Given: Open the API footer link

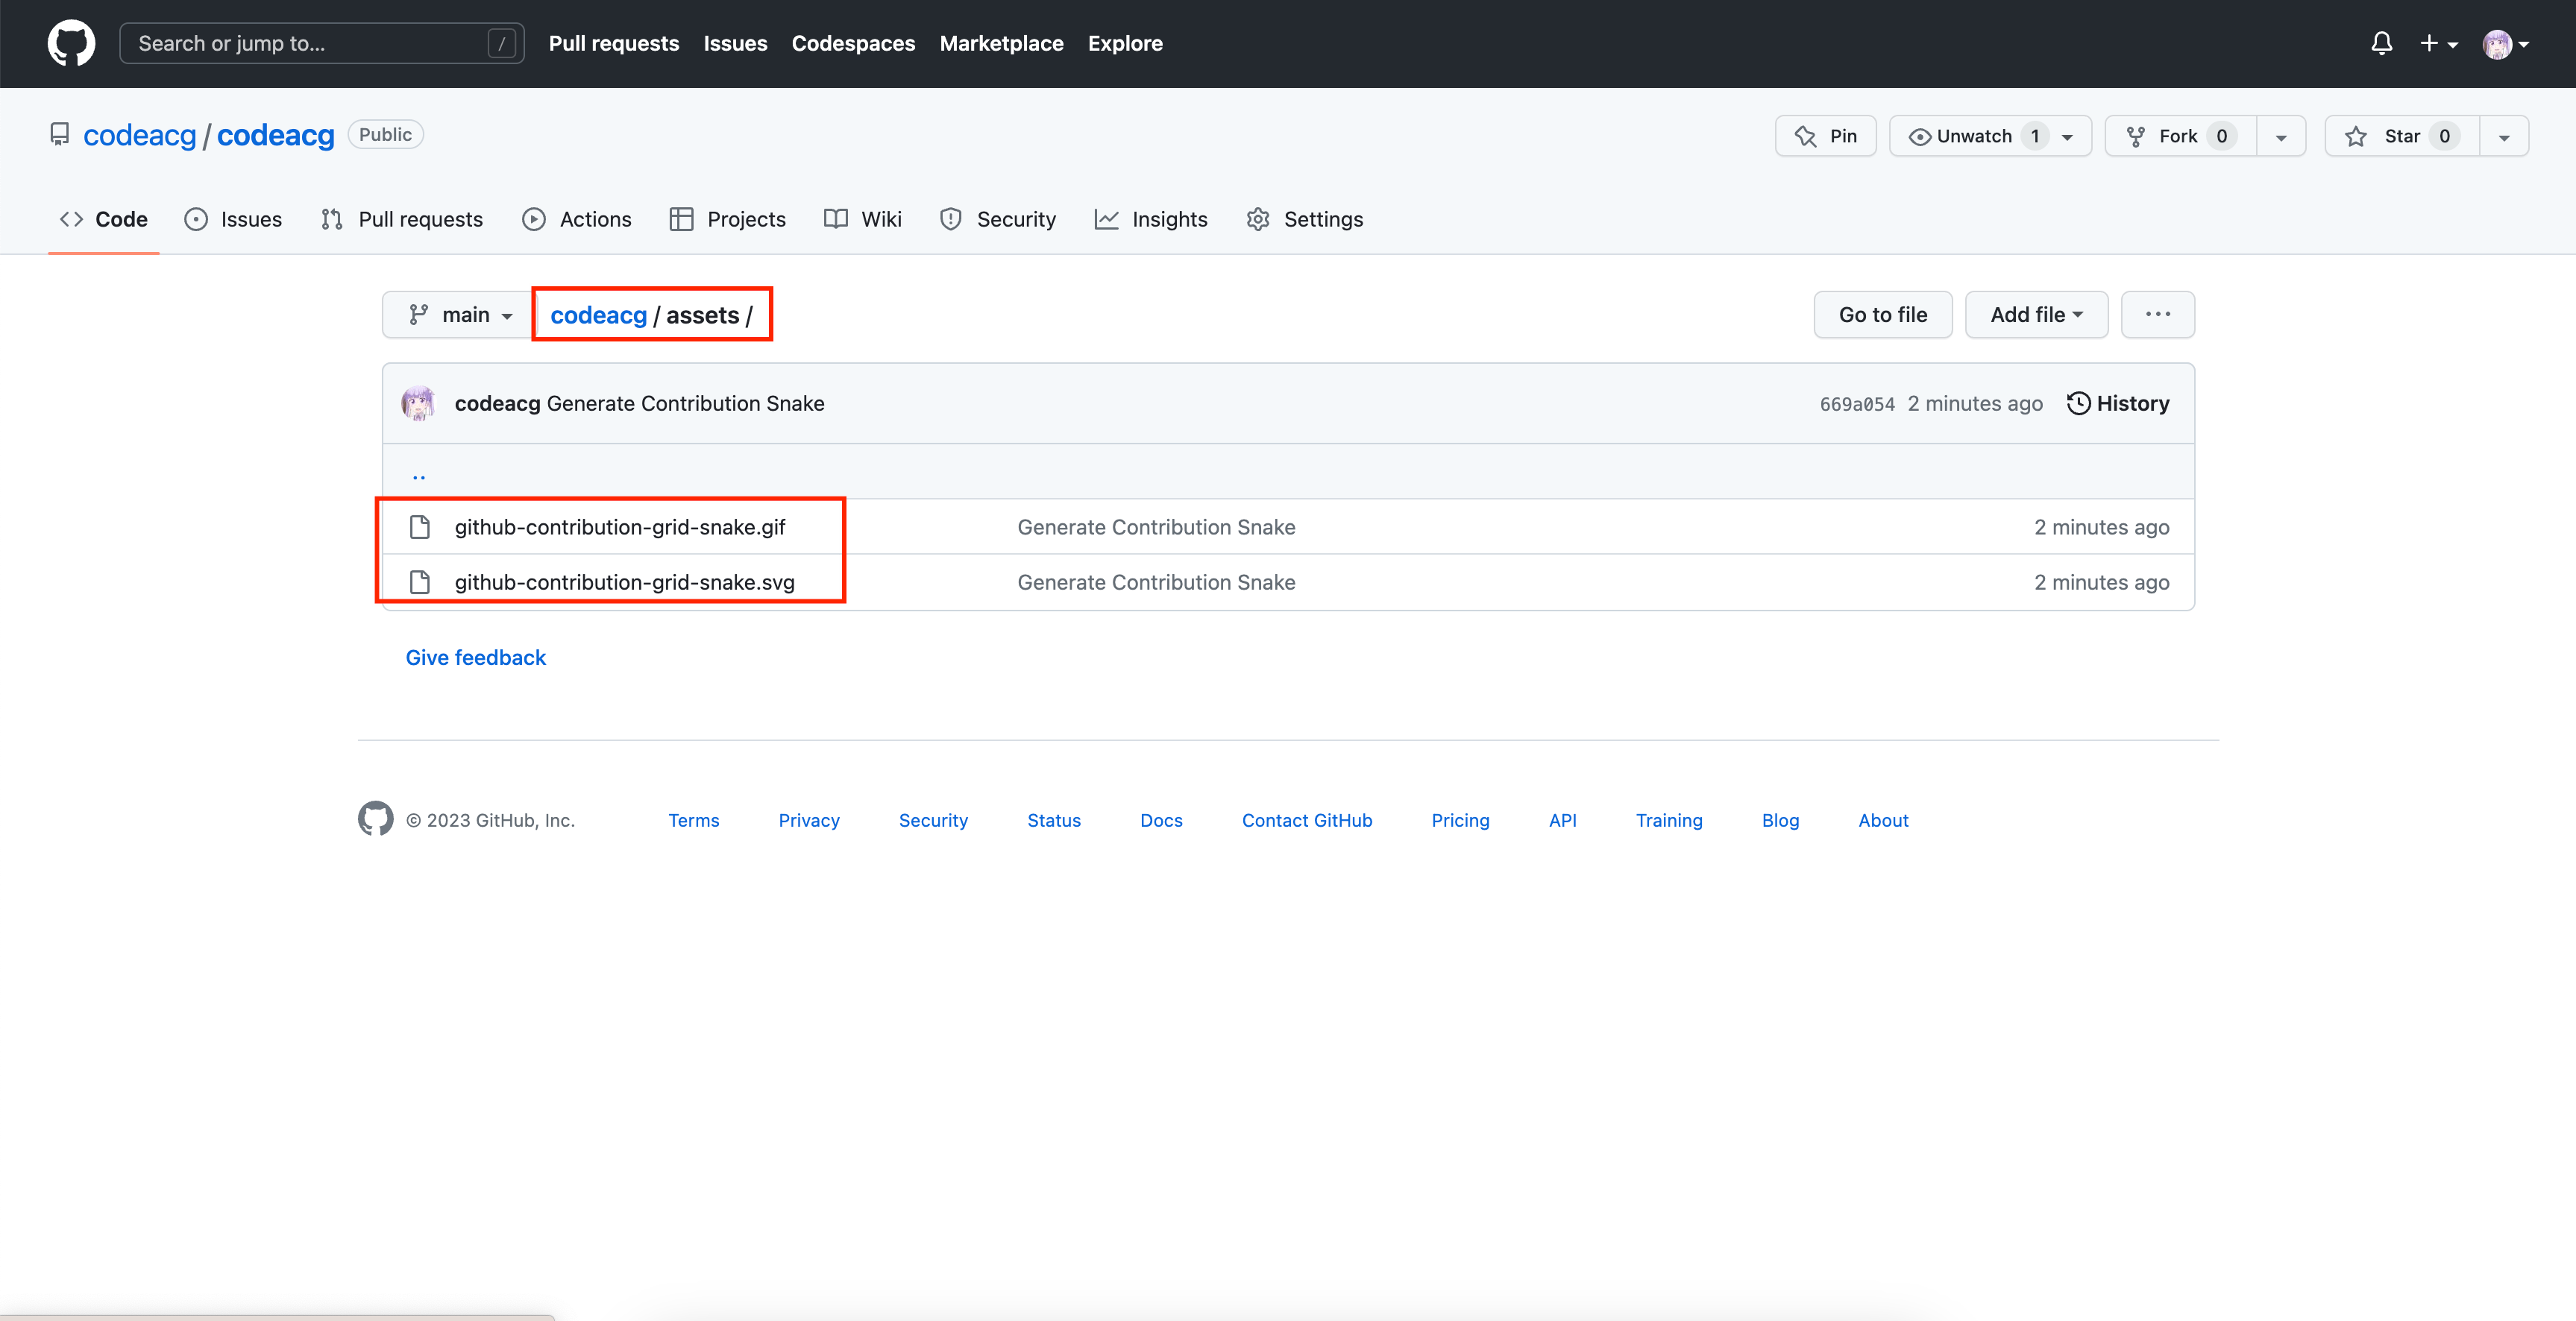Looking at the screenshot, I should [1562, 819].
